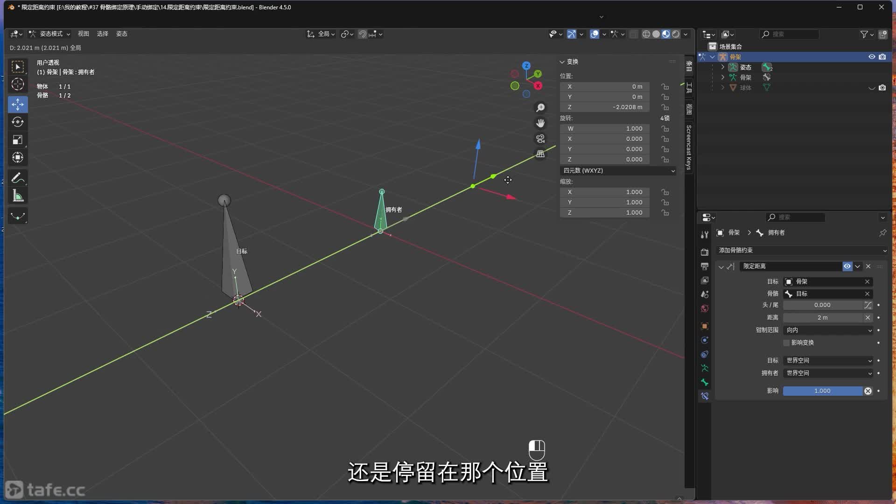
Task: Click the viewport zoom magnifier icon
Action: point(540,108)
